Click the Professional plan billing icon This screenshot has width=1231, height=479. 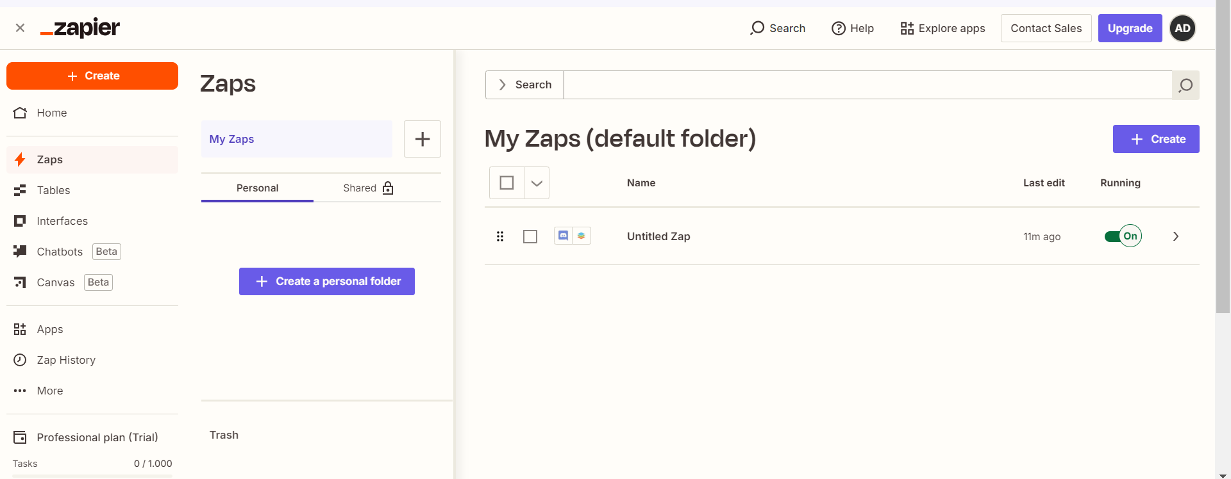point(21,437)
